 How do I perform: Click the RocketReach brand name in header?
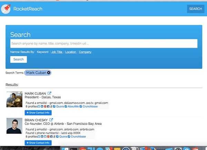pos(28,9)
